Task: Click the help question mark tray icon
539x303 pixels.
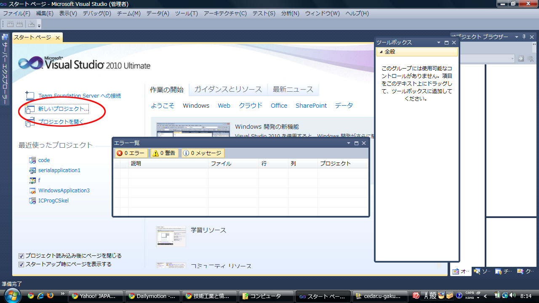Action: pos(459,295)
